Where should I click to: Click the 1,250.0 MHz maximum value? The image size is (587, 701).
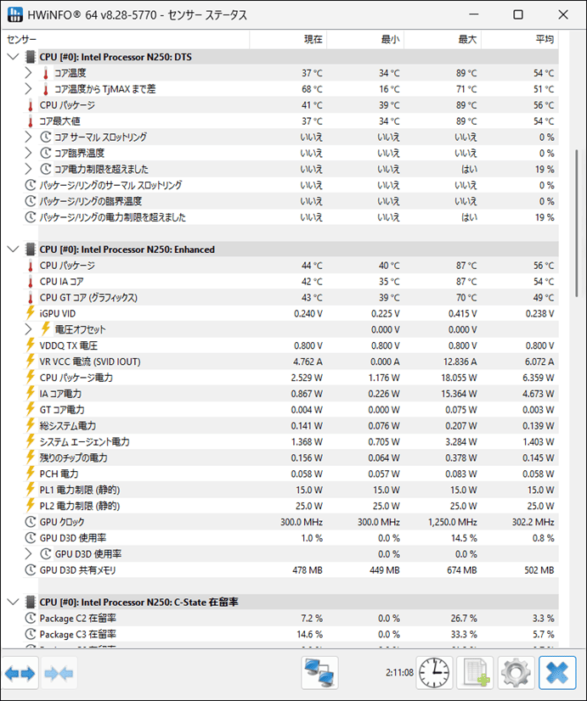[452, 522]
